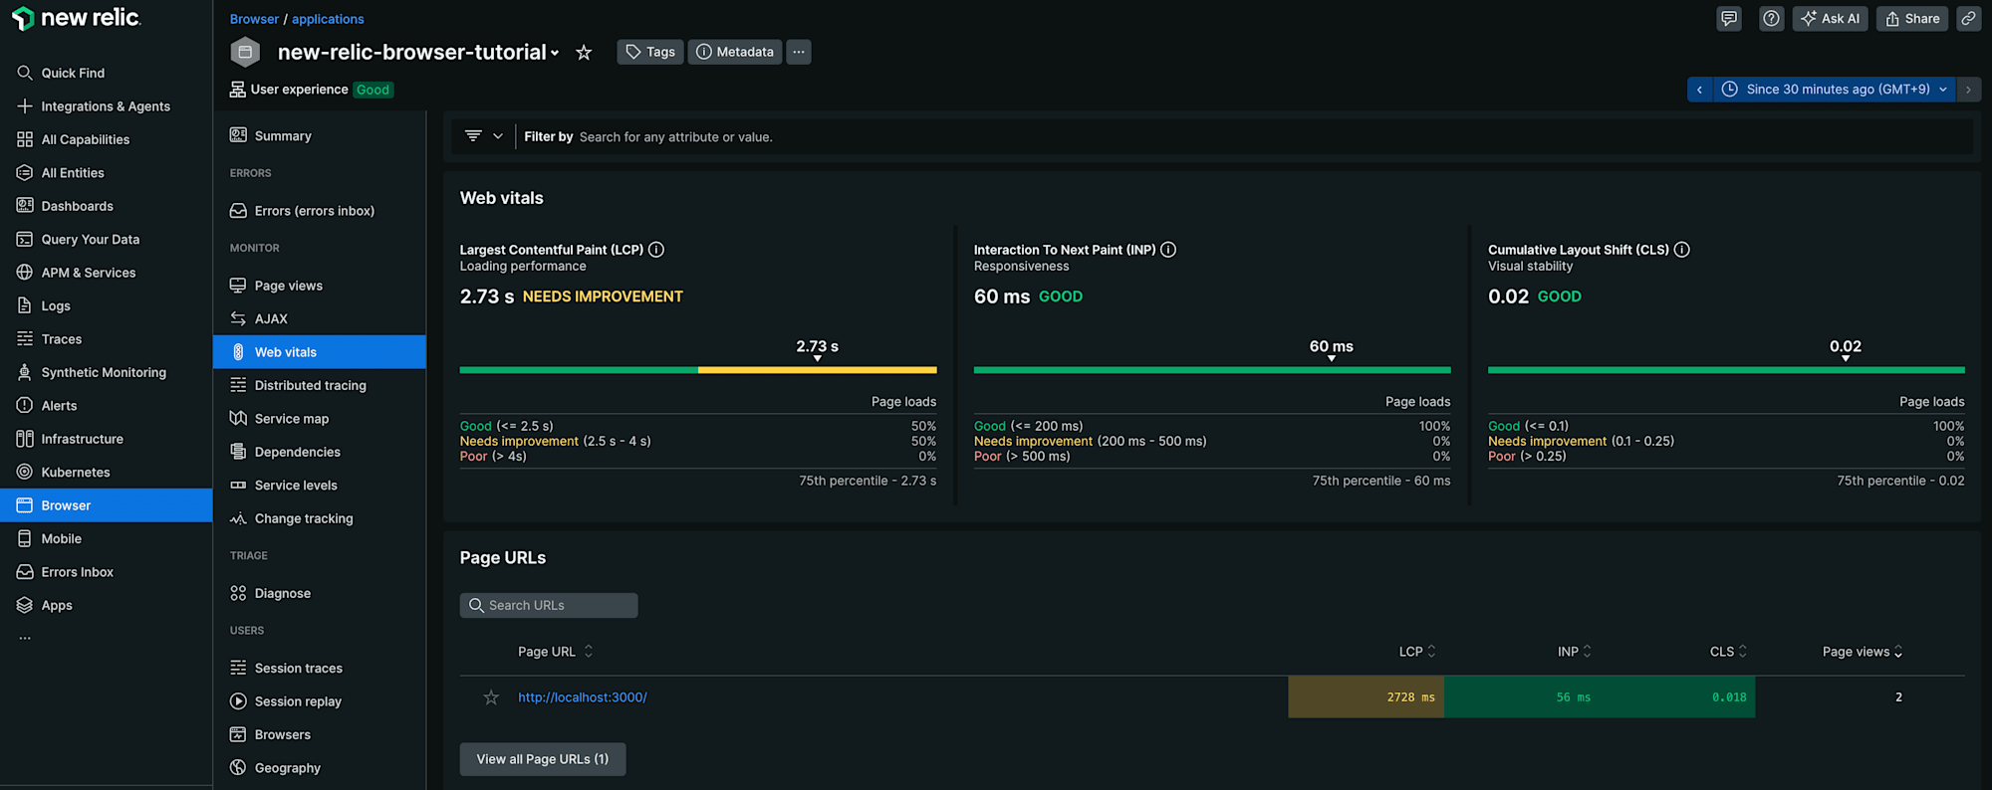
Task: Select Diagnose in Triage section
Action: [x=320, y=594]
